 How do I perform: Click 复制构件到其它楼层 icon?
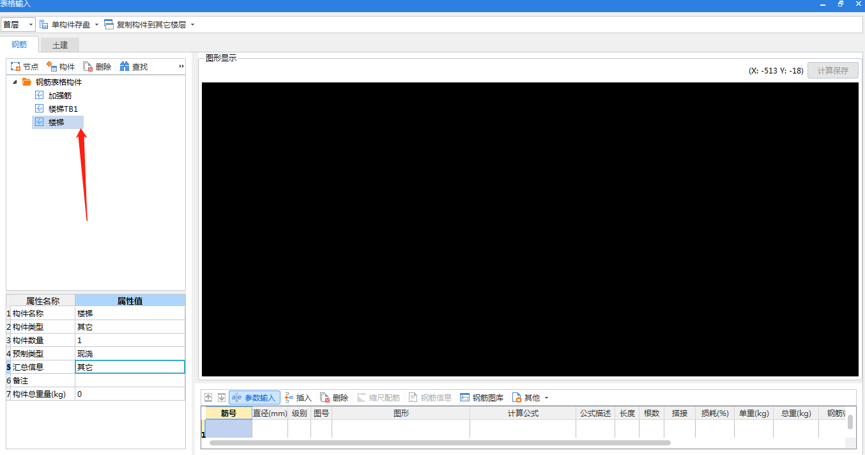109,25
